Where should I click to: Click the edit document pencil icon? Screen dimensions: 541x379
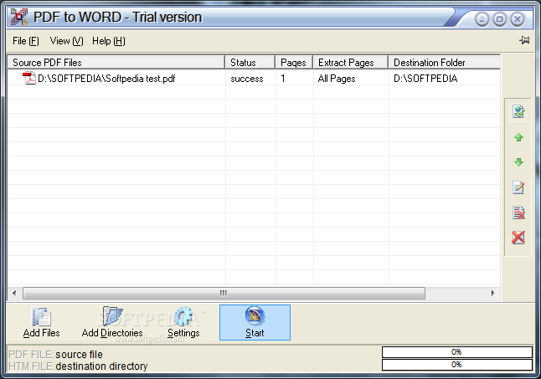[518, 187]
